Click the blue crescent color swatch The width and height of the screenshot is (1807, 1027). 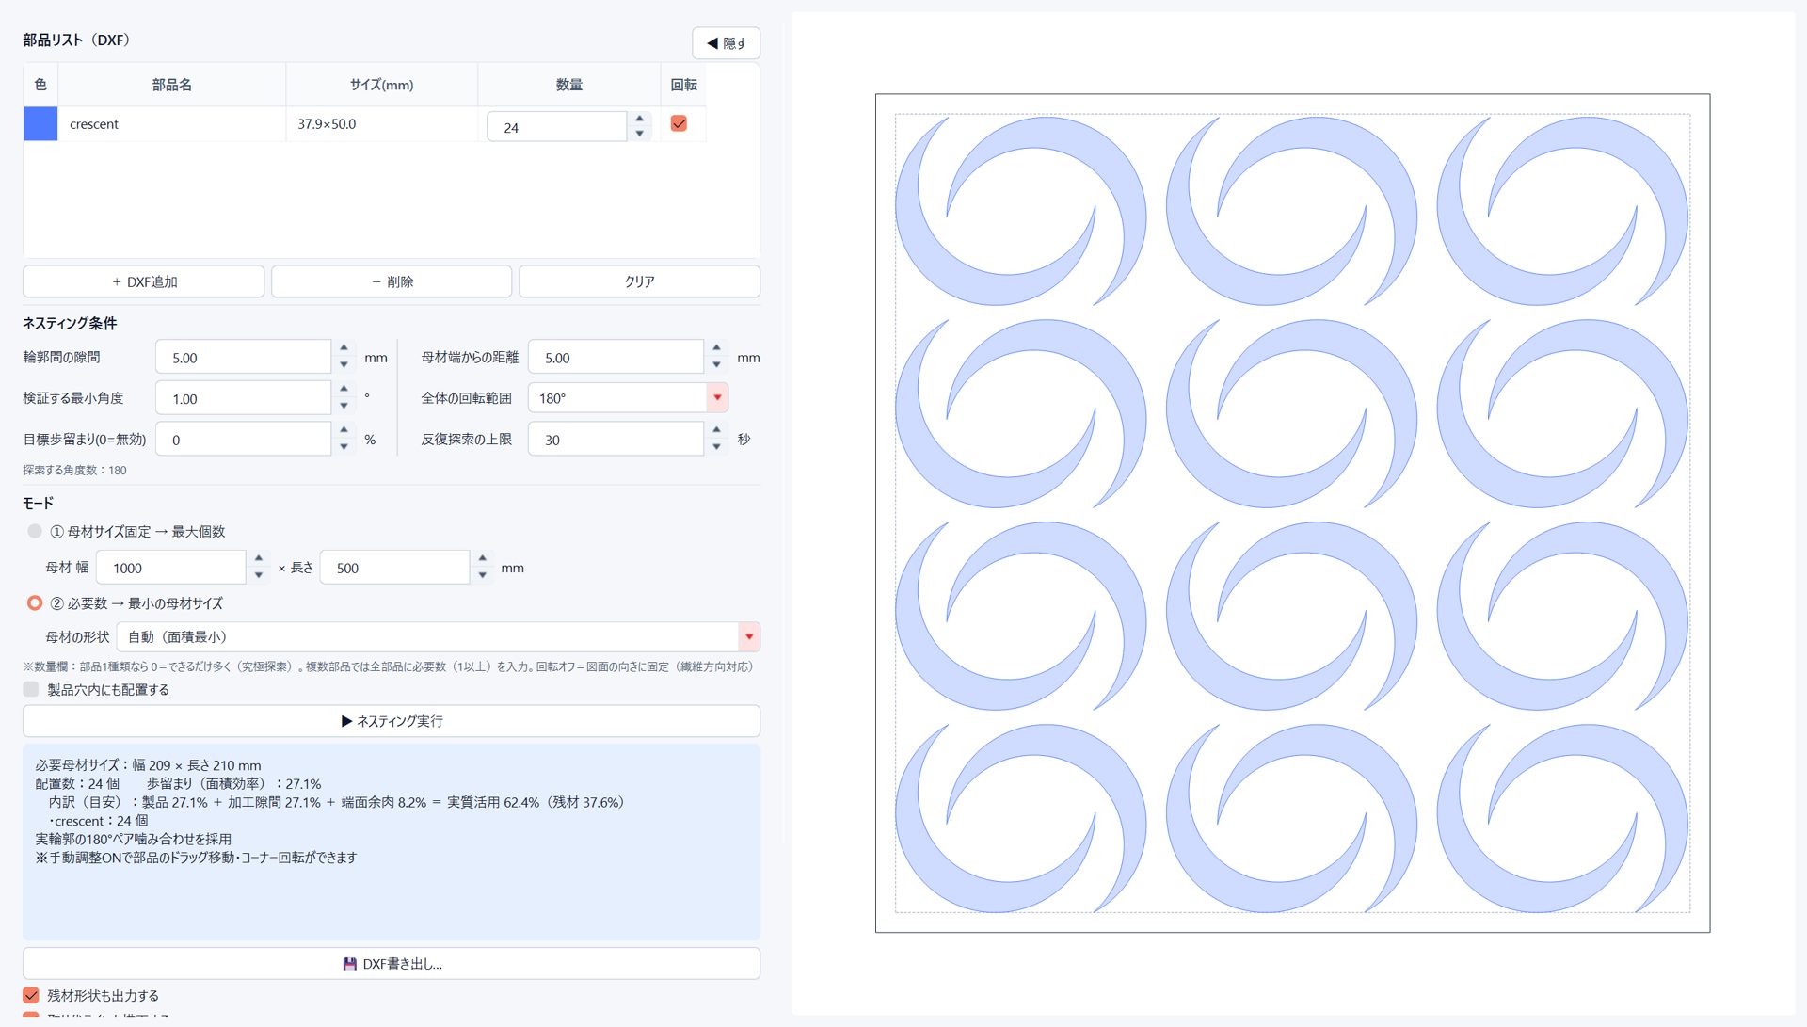(40, 123)
